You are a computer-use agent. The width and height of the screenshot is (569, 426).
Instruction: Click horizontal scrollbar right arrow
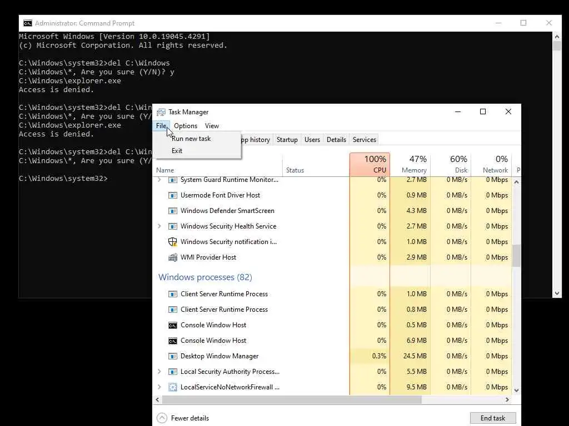507,399
